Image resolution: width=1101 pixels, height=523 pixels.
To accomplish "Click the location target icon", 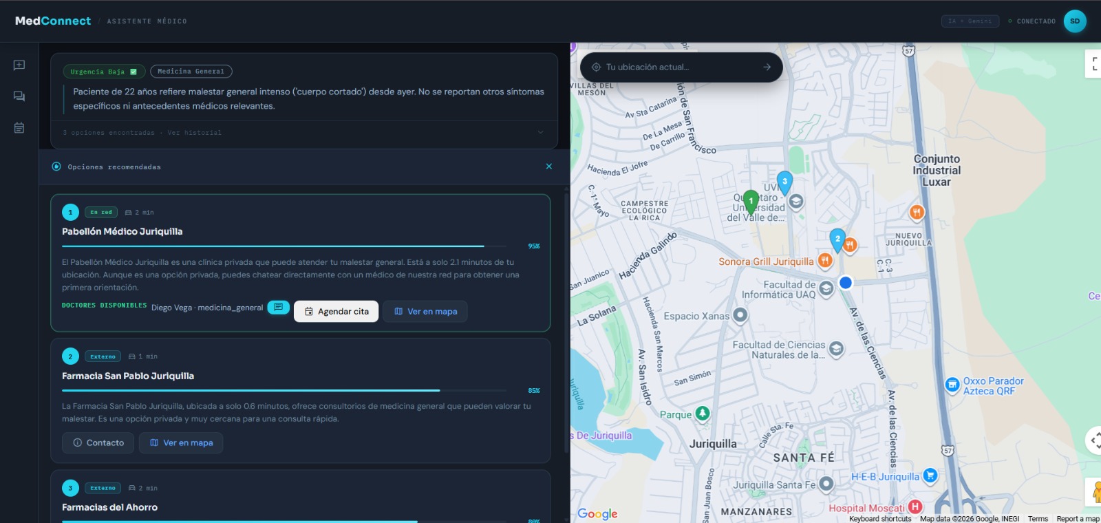I will point(596,67).
